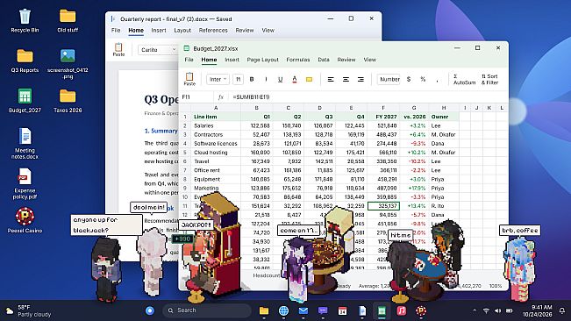
Task: Open the Q3 Reports folder
Action: (x=25, y=61)
